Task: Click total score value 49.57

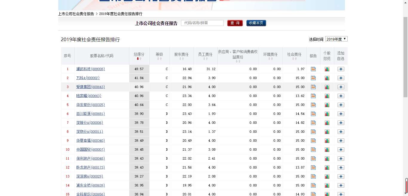Action: point(139,69)
